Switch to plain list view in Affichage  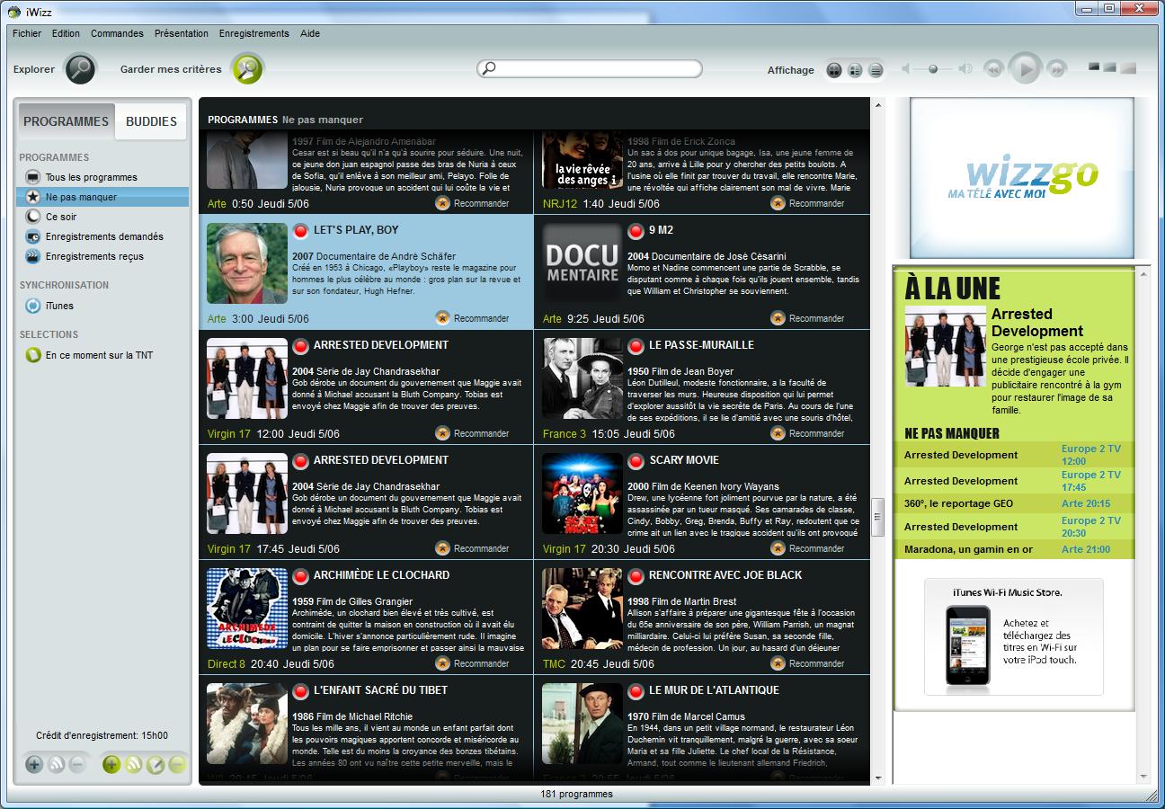[x=876, y=70]
